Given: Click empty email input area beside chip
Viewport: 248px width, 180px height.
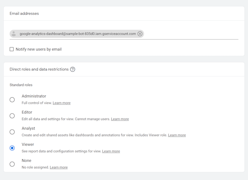Looking at the screenshot, I should click(x=191, y=34).
